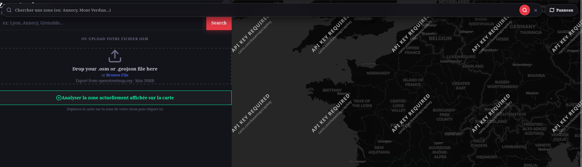Click the Cologne city label

click(x=466, y=32)
